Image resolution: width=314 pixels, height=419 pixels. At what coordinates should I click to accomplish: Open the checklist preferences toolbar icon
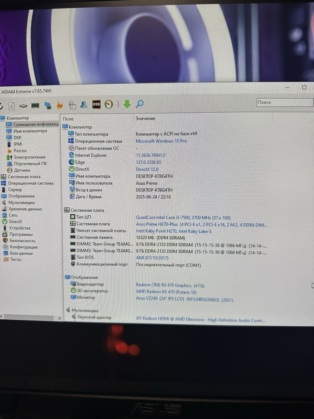point(72,105)
